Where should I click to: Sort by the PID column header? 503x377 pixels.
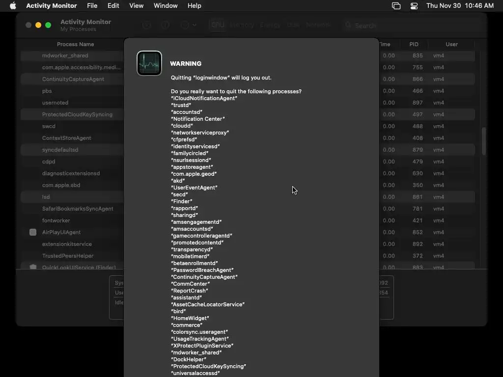(x=414, y=44)
